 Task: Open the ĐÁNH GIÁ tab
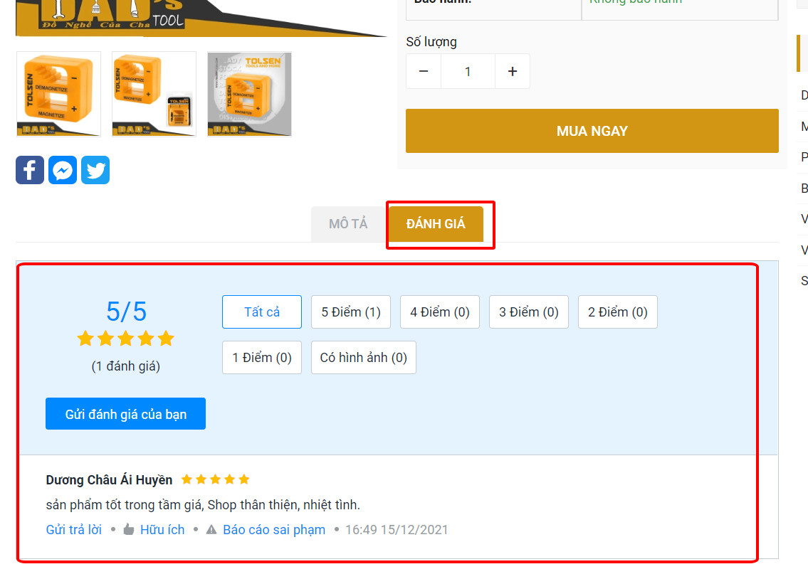coord(436,224)
